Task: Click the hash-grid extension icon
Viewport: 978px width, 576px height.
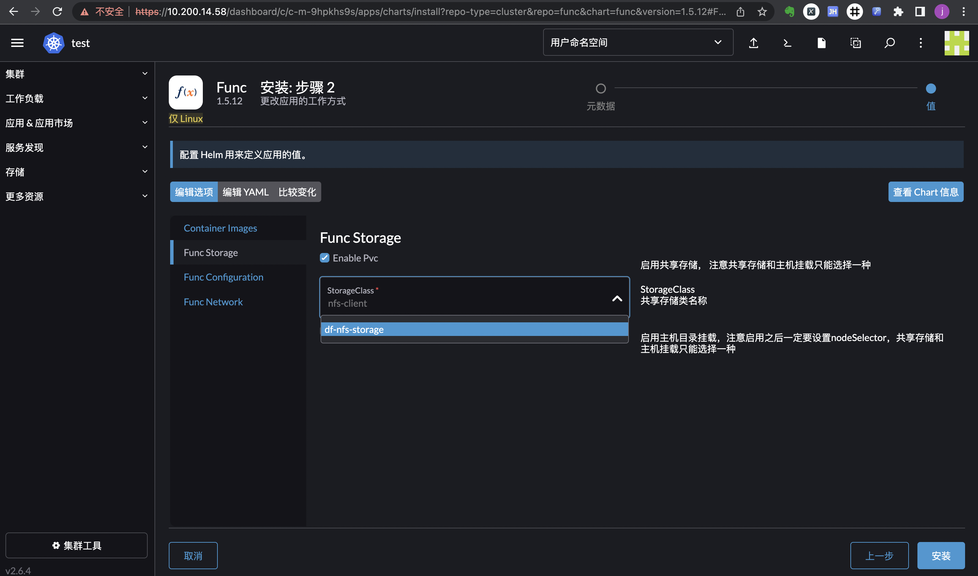Action: 854,12
